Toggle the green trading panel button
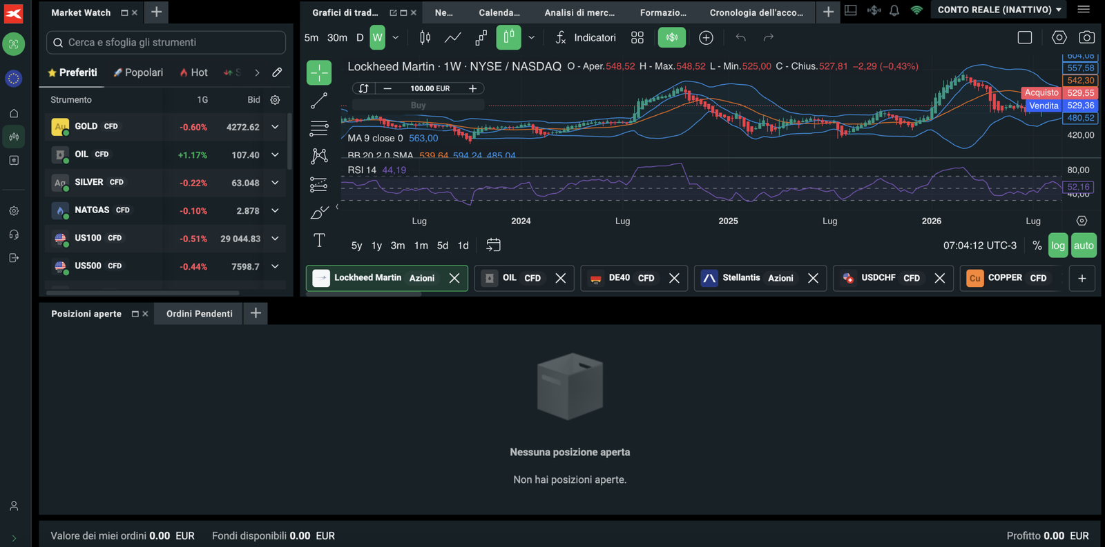 672,37
